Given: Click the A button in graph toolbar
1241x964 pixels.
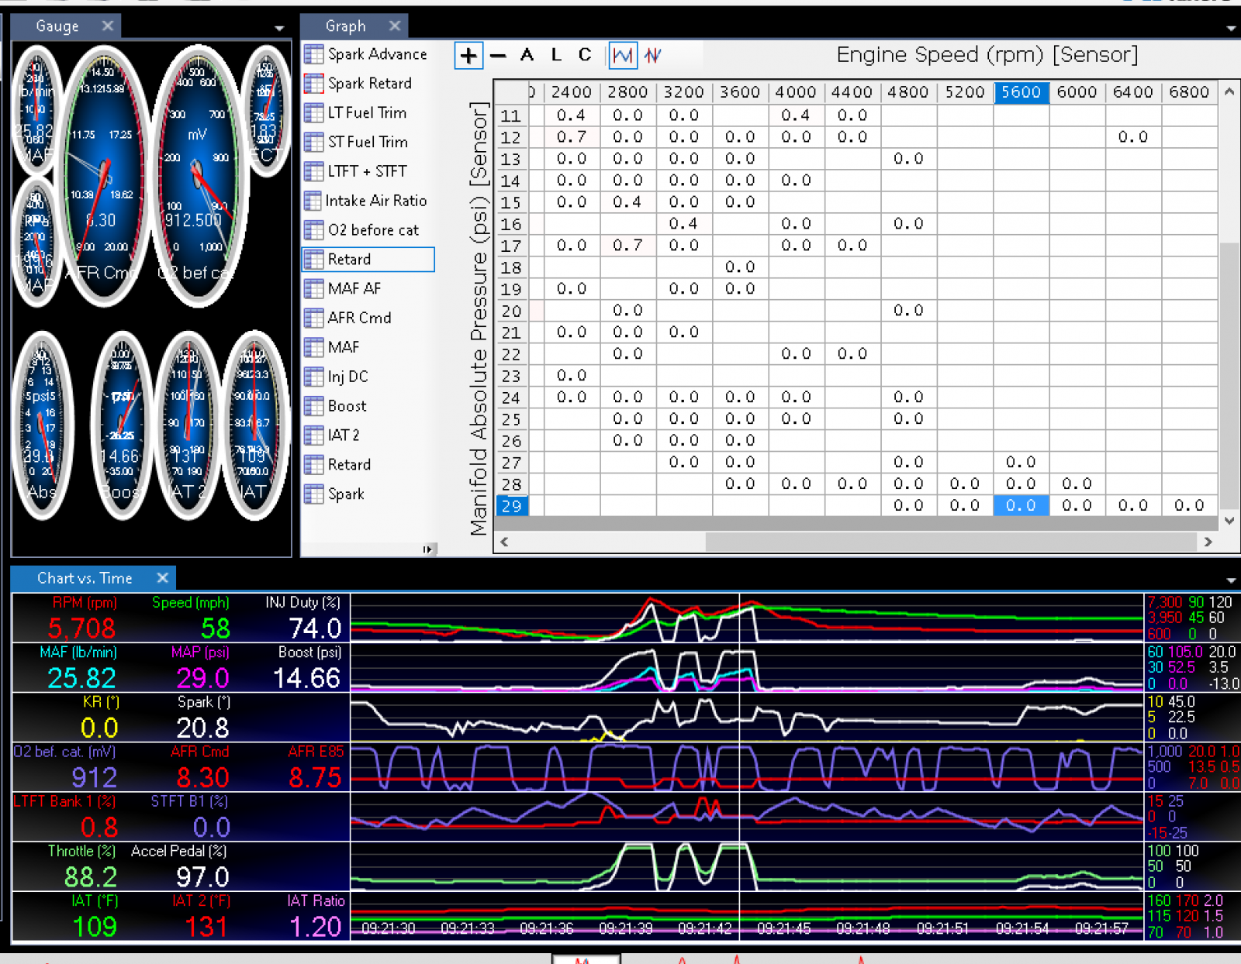Looking at the screenshot, I should (x=527, y=55).
